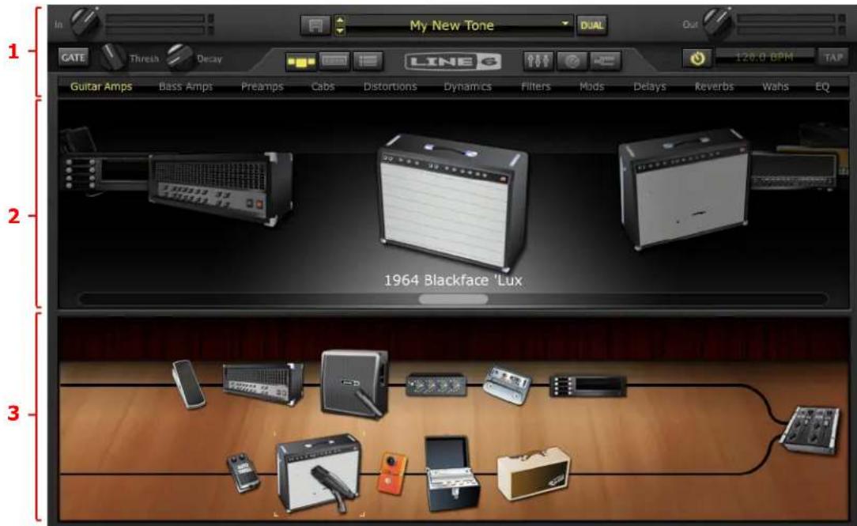Image resolution: width=857 pixels, height=526 pixels.
Task: Click the TAP tempo button
Action: (833, 58)
